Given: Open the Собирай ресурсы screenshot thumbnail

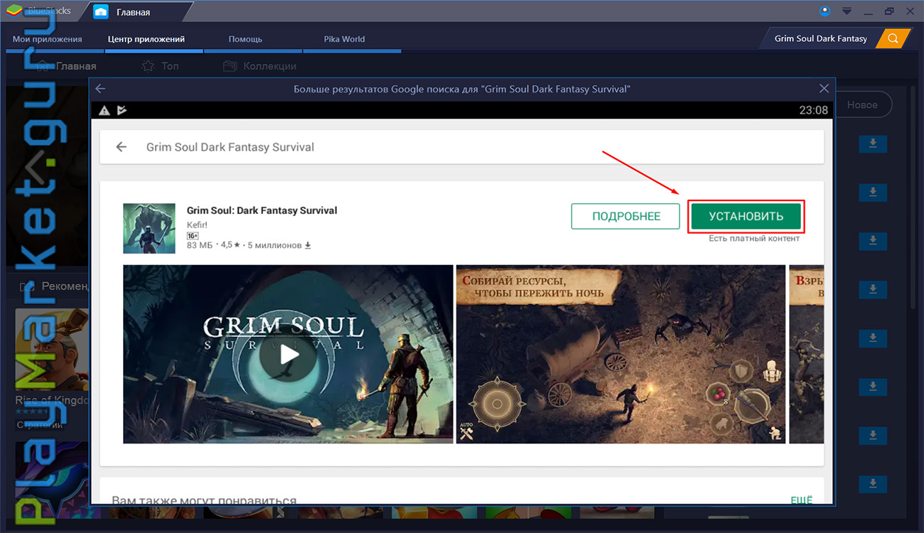Looking at the screenshot, I should point(621,355).
